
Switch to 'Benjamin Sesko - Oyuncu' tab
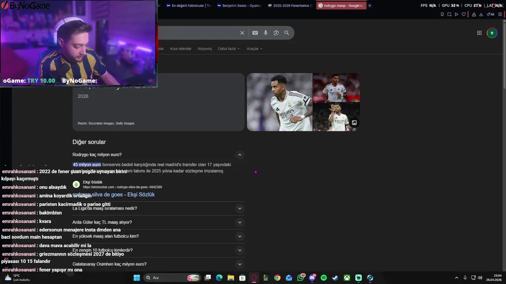(x=239, y=6)
